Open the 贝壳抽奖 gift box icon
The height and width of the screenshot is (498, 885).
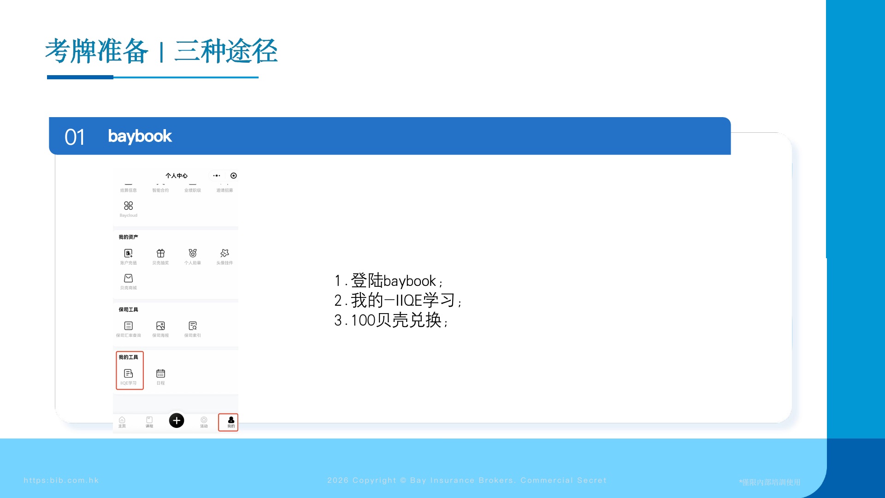(x=160, y=253)
